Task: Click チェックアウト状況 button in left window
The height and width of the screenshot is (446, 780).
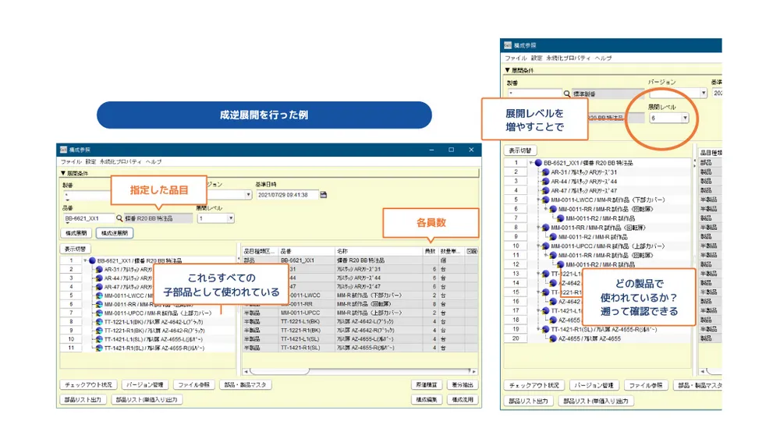Action: (89, 385)
